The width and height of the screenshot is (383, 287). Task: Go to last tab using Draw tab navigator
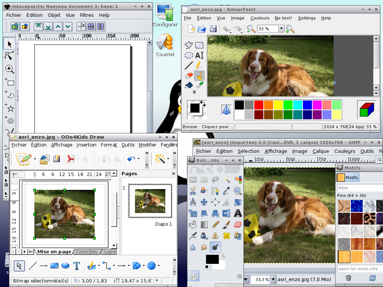click(31, 251)
